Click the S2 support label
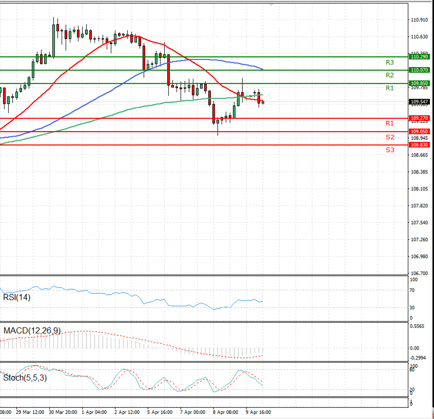Image resolution: width=434 pixels, height=419 pixels. point(390,137)
